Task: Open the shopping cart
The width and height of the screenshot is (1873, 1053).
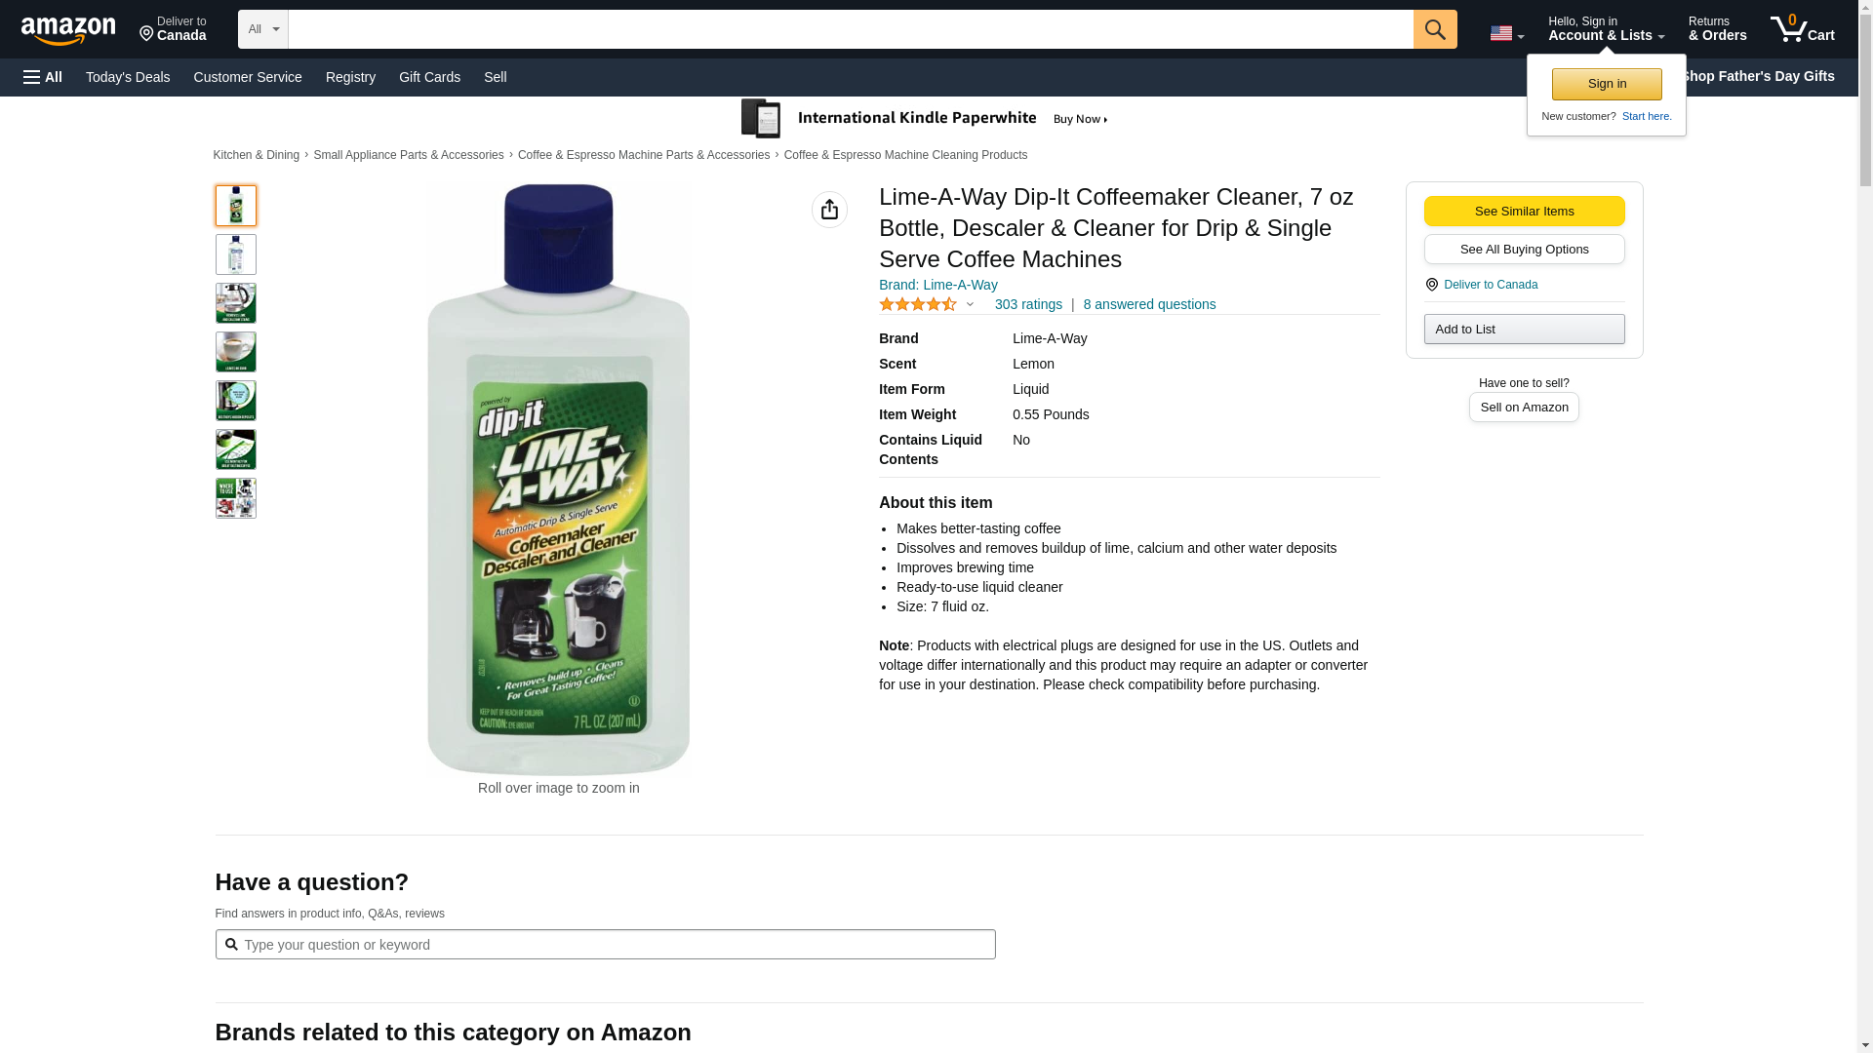Action: (1802, 29)
